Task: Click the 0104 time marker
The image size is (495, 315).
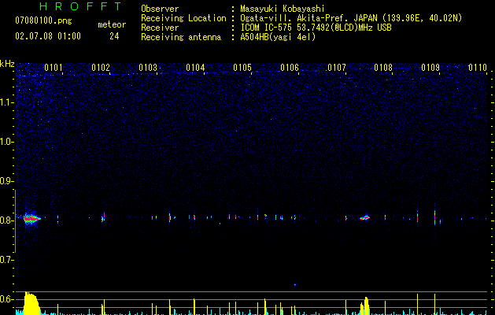Action: pyautogui.click(x=195, y=68)
